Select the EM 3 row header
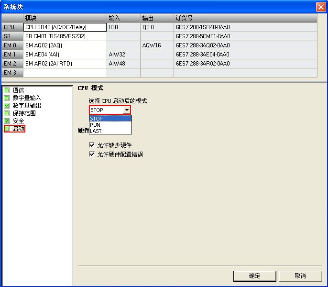 (12, 73)
